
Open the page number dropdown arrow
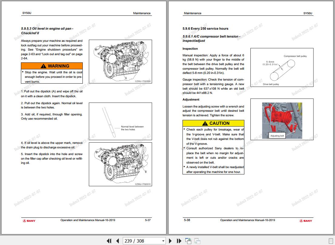pos(163,241)
